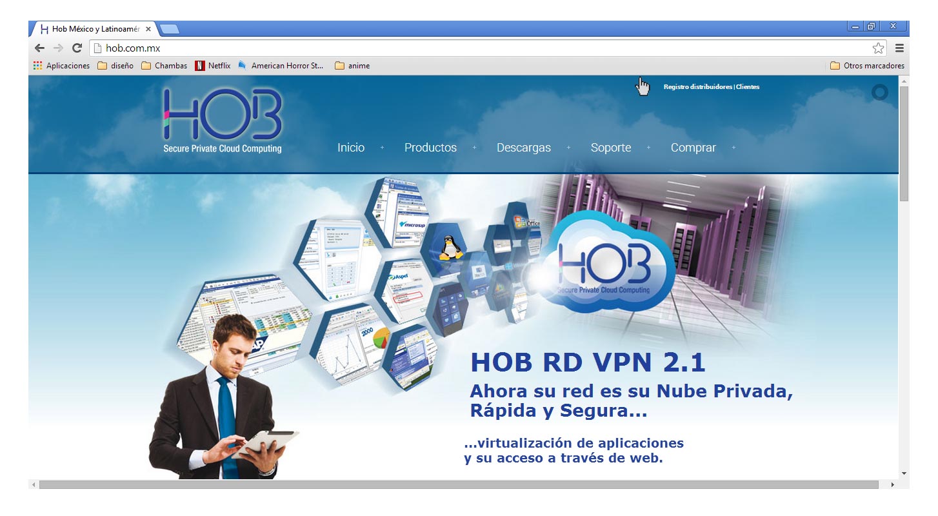Bookmark this page using the star icon
This screenshot has width=938, height=516.
[x=877, y=48]
